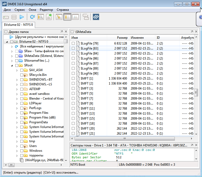Screen dimensions: 202x177
Task: Tick the checkbox for $MFT [1] file
Action: [73, 78]
